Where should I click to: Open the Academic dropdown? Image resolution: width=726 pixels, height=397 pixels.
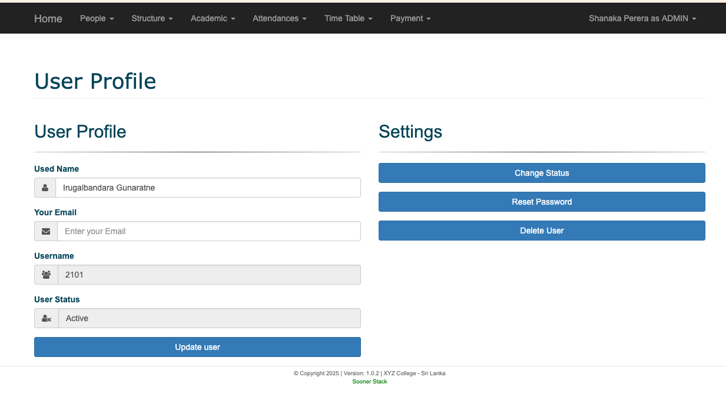pyautogui.click(x=213, y=18)
